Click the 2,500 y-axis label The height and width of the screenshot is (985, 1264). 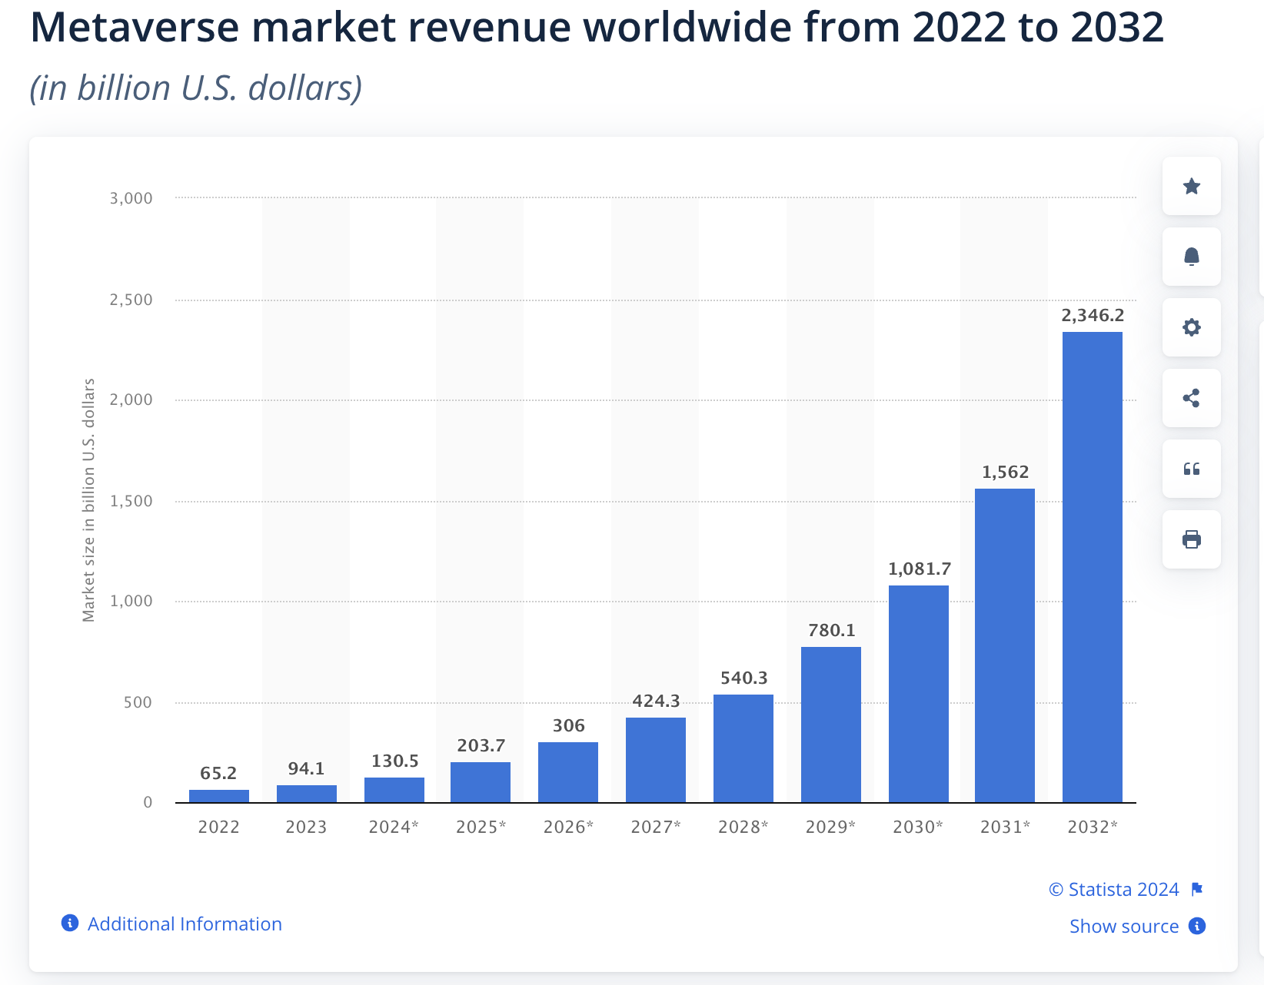click(x=131, y=300)
